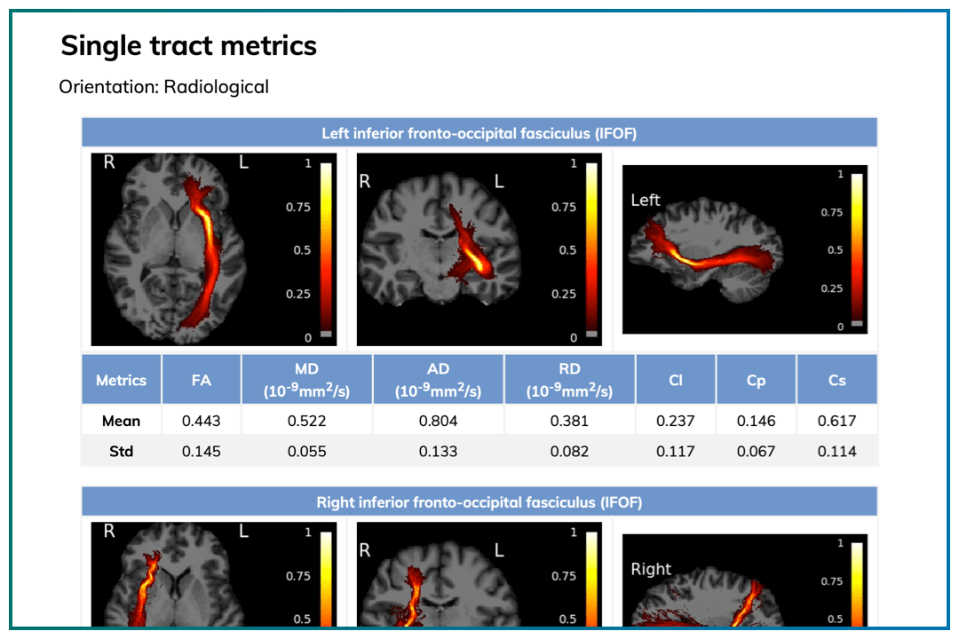Click the "Right" label in the sagittal image
Screen dimensions: 959x639
point(651,569)
